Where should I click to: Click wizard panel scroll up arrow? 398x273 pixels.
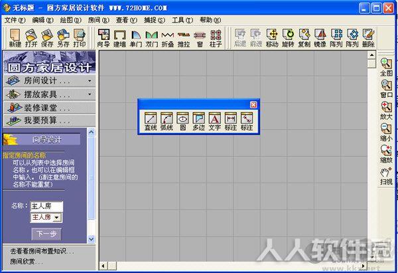[91, 132]
